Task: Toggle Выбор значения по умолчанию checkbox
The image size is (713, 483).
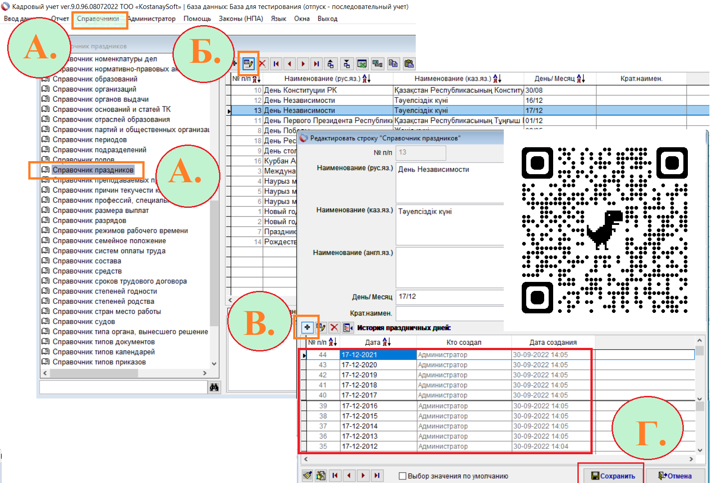Action: [x=403, y=476]
